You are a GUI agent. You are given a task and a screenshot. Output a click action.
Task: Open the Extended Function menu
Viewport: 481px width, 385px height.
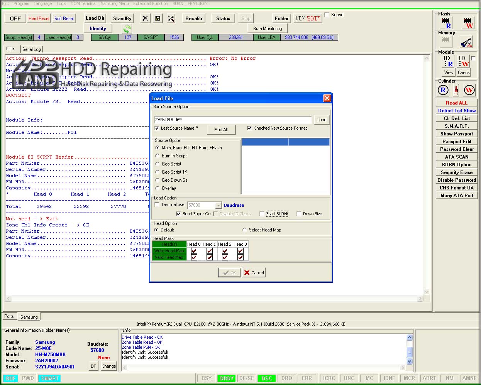point(151,3)
